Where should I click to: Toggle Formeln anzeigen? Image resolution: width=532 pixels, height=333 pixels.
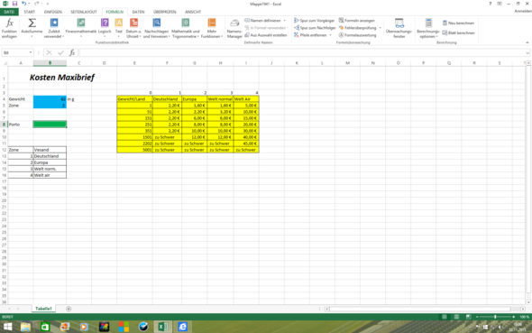point(357,21)
